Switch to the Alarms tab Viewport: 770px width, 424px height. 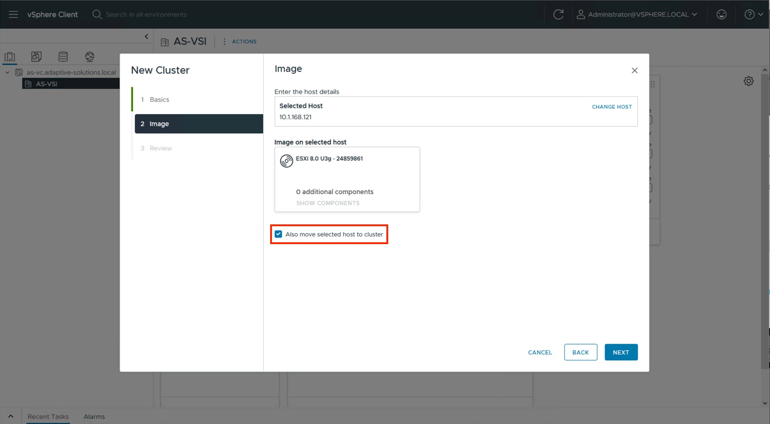click(x=94, y=416)
